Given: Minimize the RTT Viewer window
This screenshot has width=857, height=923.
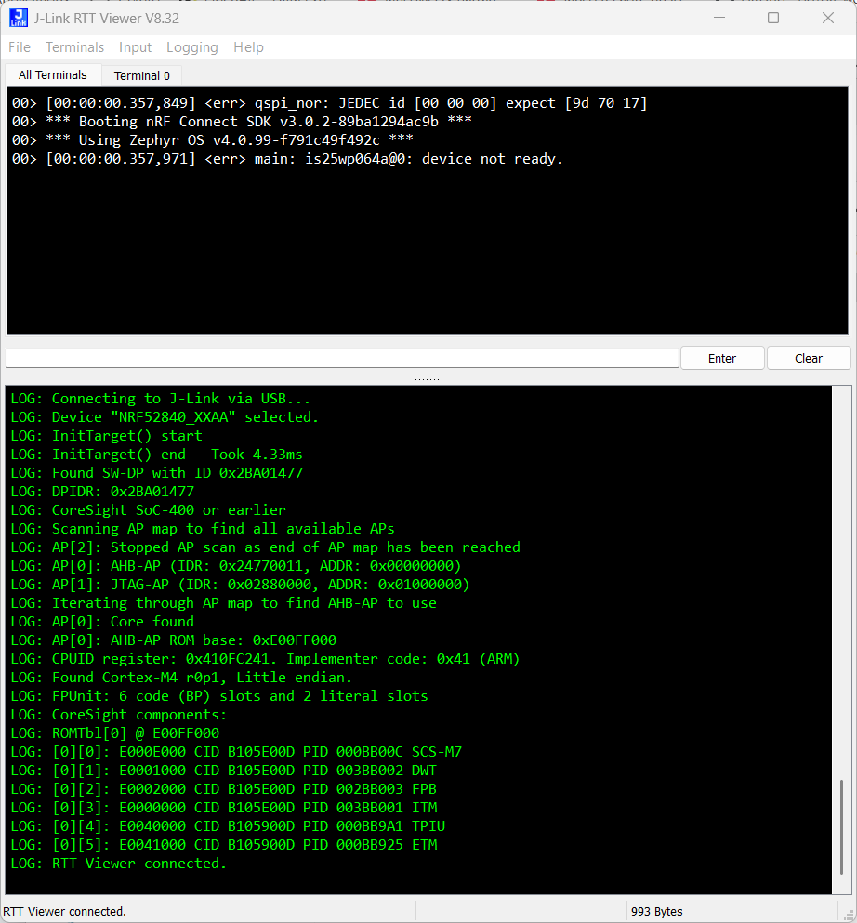Looking at the screenshot, I should tap(718, 18).
